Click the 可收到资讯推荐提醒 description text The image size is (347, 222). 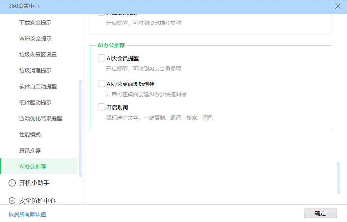[144, 23]
